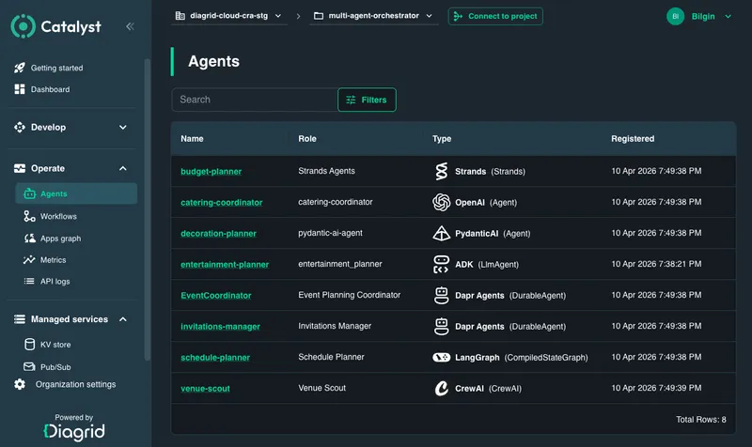Image resolution: width=752 pixels, height=447 pixels.
Task: Click the Getting started rocket icon
Action: click(x=20, y=68)
